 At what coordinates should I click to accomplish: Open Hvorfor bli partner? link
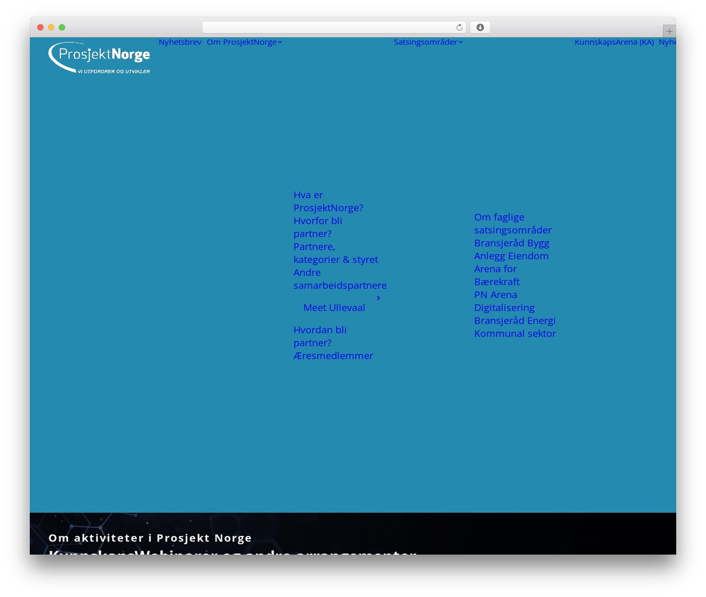(318, 227)
